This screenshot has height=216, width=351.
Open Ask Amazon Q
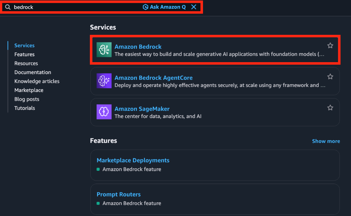tap(164, 7)
